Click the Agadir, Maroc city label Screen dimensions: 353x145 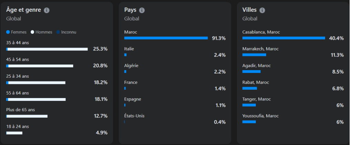coord(256,66)
